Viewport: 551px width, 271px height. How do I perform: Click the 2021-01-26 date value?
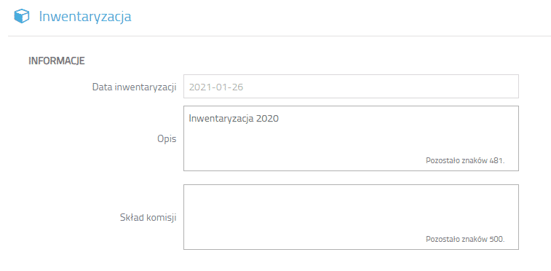click(216, 87)
